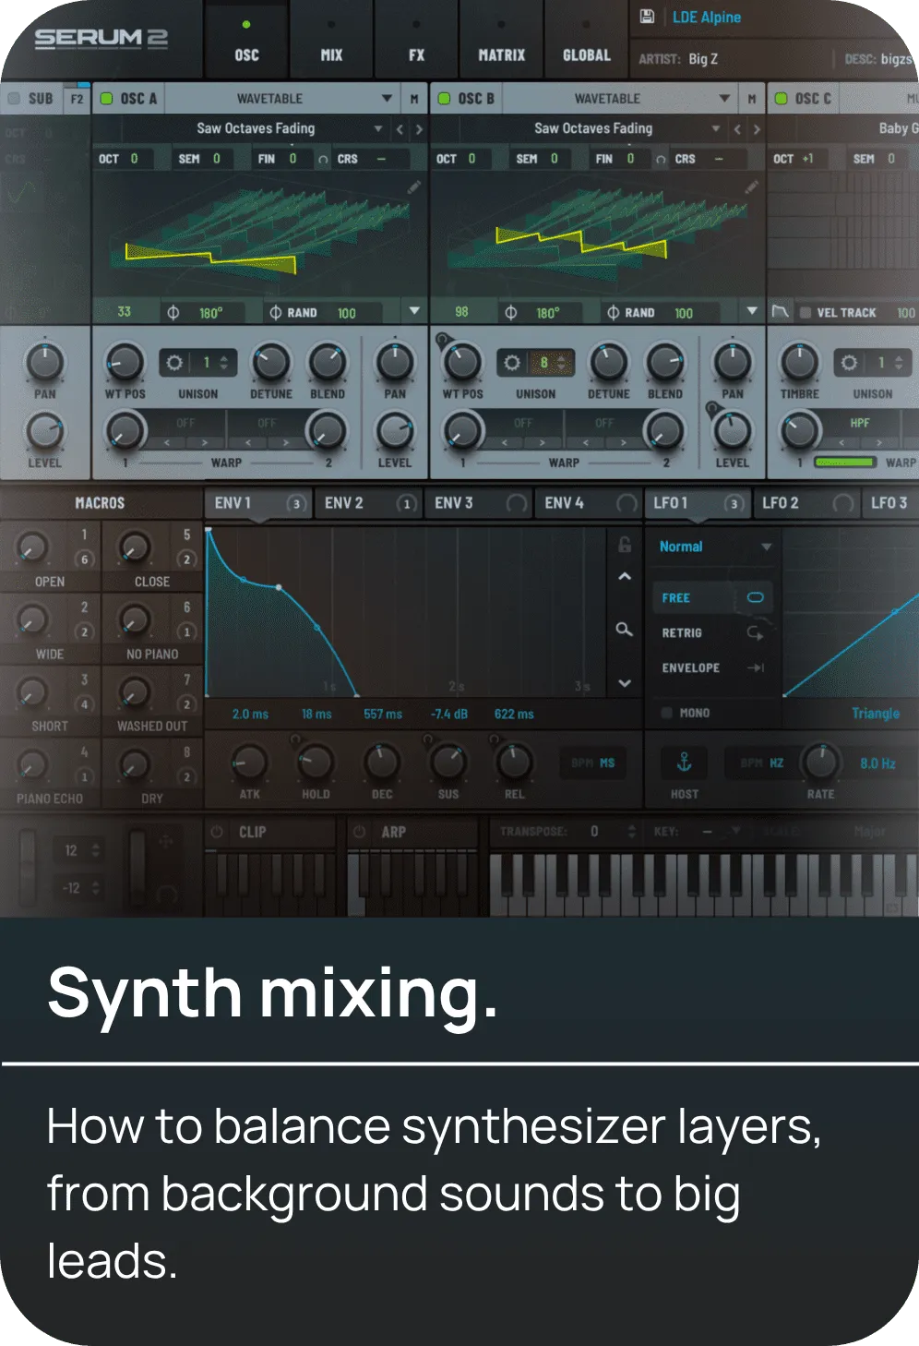Select next wavetable arrow for OSC A
This screenshot has width=919, height=1346.
419,129
